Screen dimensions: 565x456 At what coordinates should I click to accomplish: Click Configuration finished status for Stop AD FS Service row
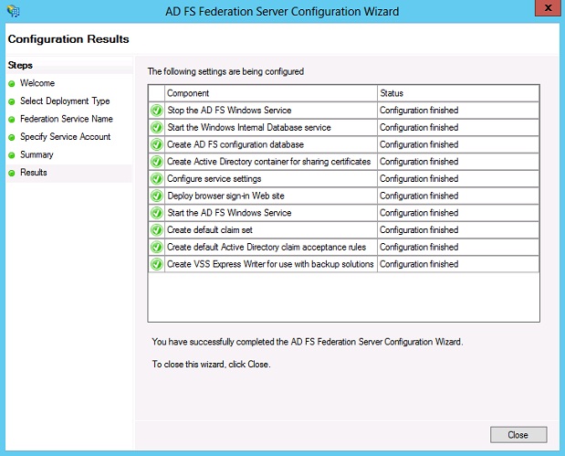click(419, 111)
